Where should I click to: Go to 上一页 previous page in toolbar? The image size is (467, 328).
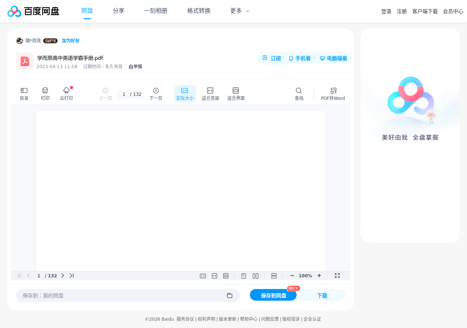[105, 94]
